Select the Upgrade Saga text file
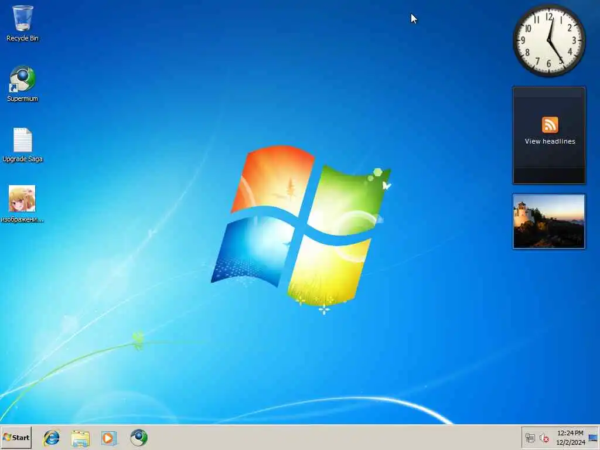Screen dimensions: 600x450 click(x=23, y=145)
